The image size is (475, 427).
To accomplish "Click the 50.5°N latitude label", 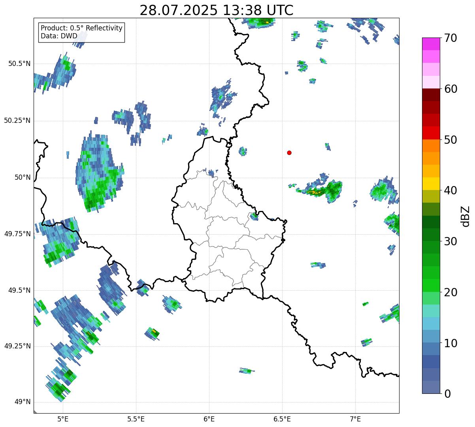I will tap(19, 64).
